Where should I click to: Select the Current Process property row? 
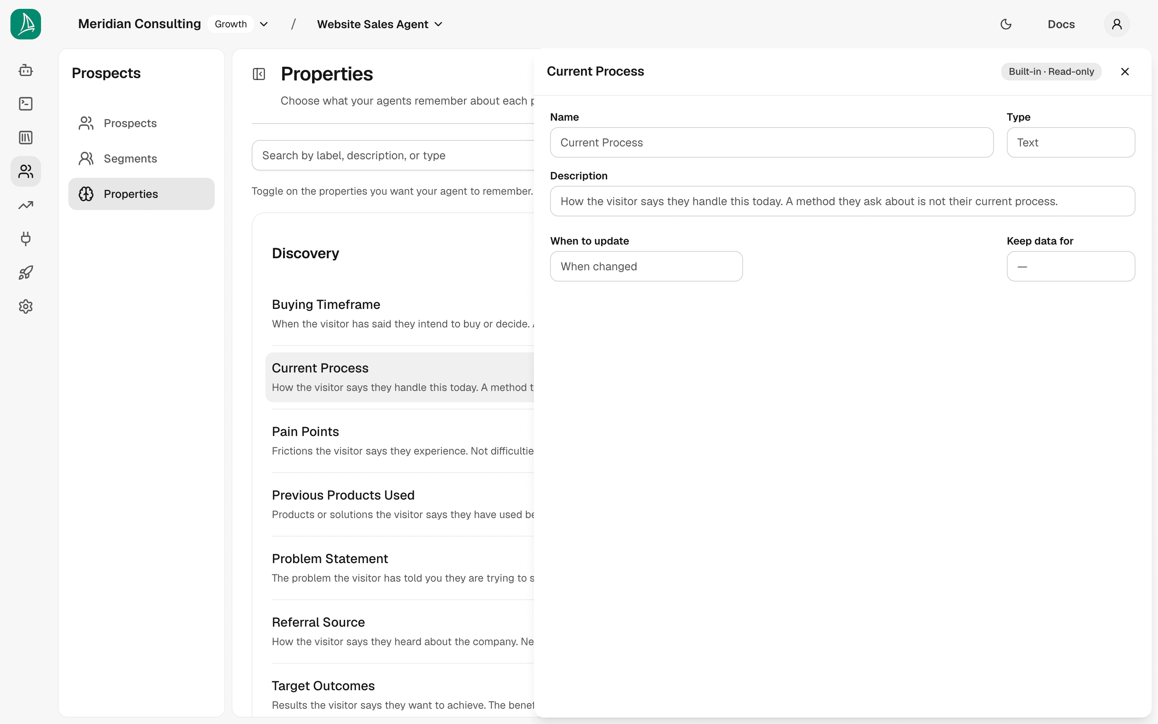click(400, 377)
